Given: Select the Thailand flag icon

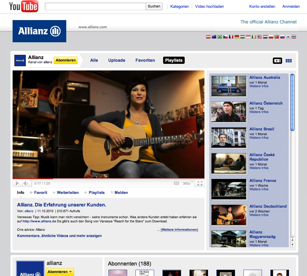Looking at the screenshot, I should pyautogui.click(x=294, y=37).
